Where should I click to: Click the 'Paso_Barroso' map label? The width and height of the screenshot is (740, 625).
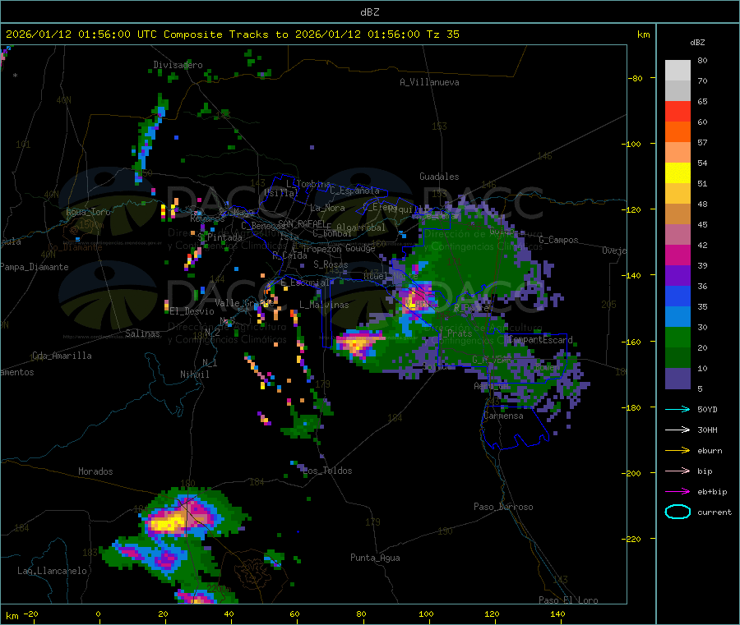(x=503, y=507)
